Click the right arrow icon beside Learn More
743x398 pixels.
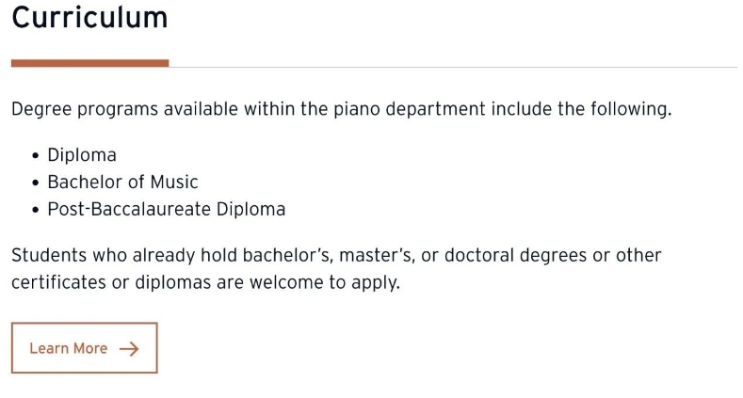129,349
